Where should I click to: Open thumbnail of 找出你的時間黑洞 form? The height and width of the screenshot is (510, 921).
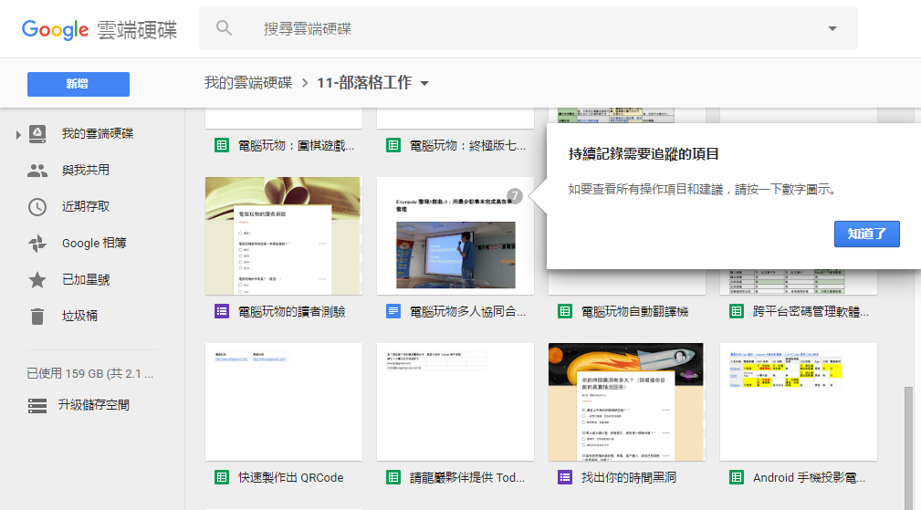coord(627,402)
